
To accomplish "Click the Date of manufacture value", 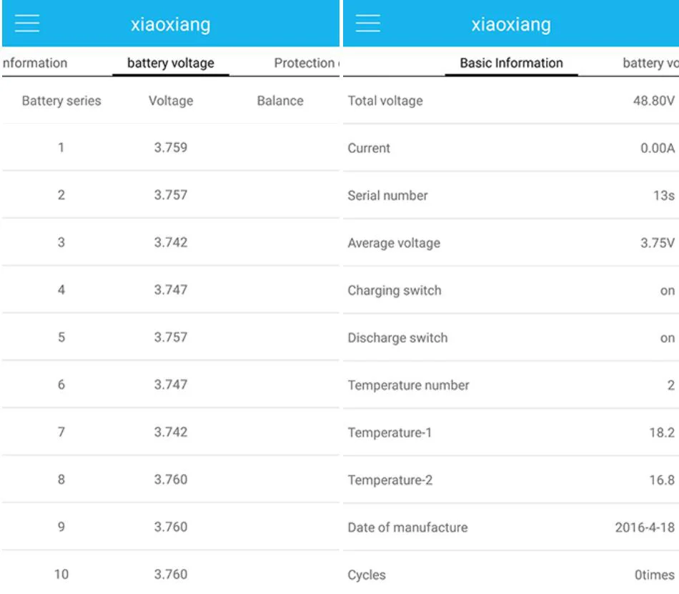I will click(x=645, y=528).
